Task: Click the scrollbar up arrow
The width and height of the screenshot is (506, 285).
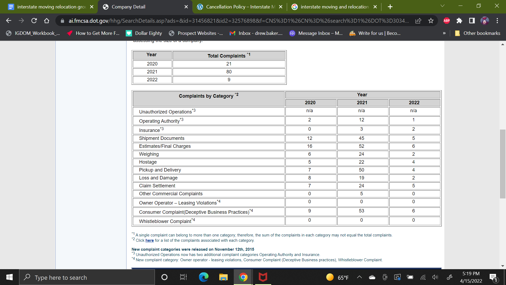Action: pyautogui.click(x=503, y=44)
